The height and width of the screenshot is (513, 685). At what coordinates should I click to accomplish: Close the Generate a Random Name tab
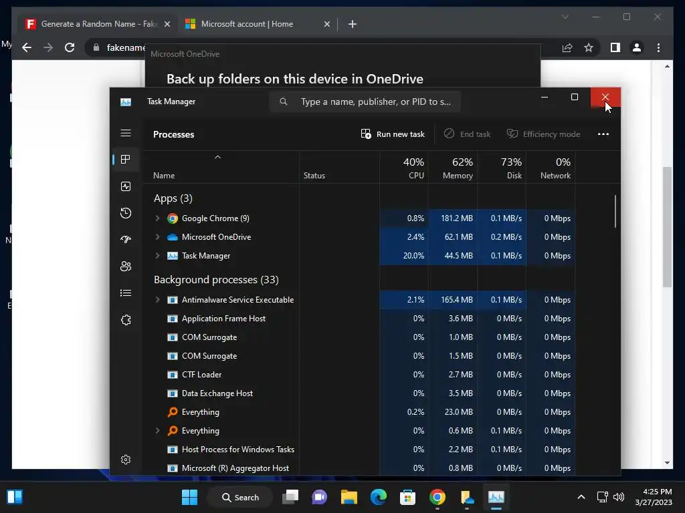tap(167, 24)
